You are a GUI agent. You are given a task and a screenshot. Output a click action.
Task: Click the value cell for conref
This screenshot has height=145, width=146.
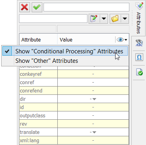tap(93, 82)
